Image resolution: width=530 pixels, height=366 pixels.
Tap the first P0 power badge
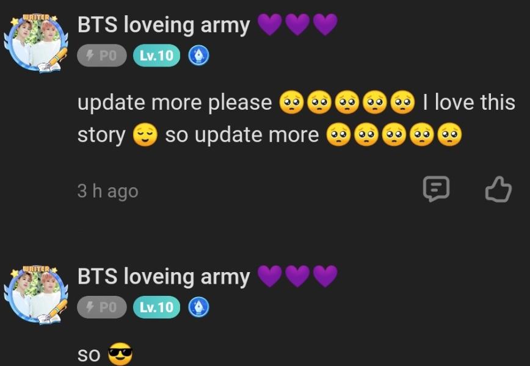click(x=102, y=56)
